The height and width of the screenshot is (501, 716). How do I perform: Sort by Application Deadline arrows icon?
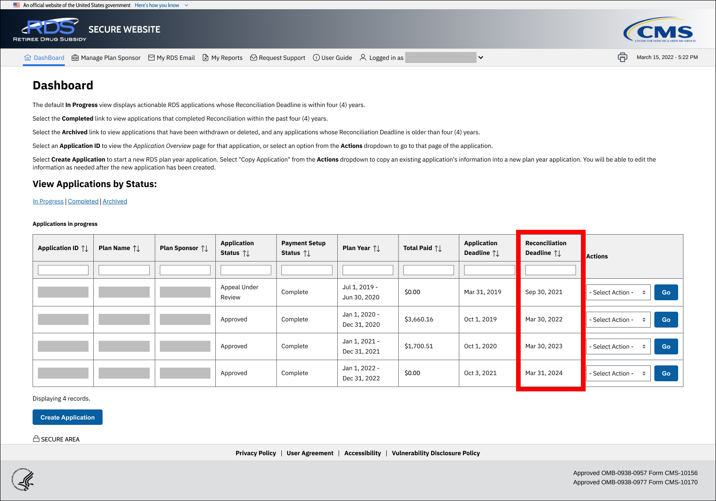pyautogui.click(x=496, y=253)
